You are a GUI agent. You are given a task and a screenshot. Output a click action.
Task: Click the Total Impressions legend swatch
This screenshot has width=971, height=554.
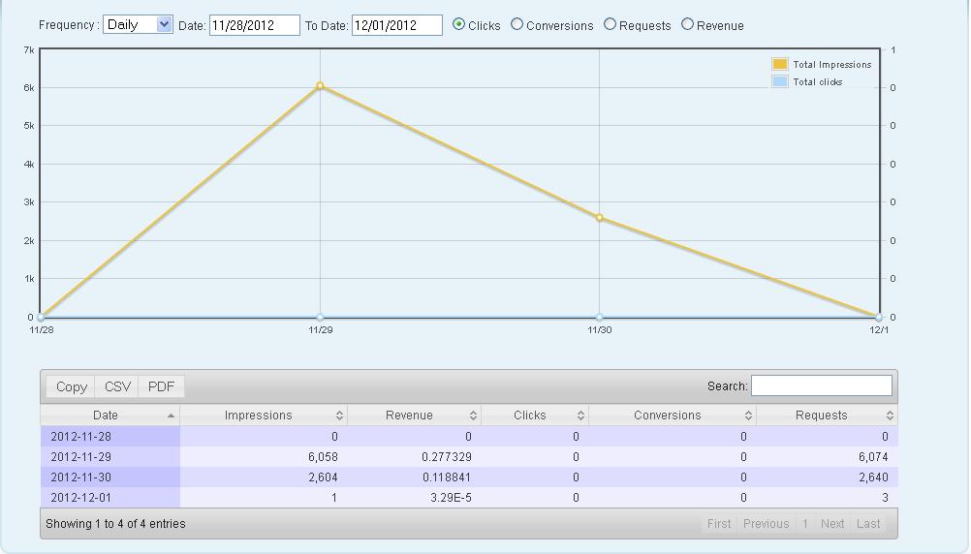coord(780,64)
